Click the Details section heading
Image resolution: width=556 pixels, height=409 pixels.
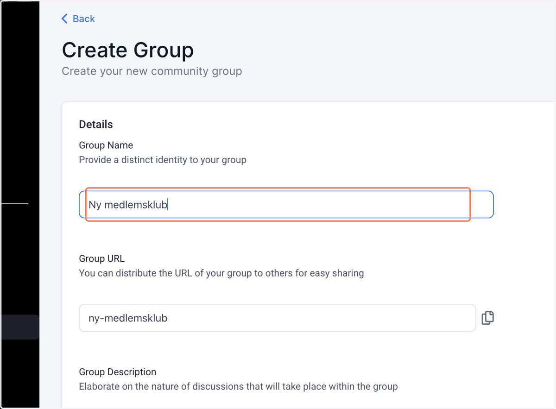[x=96, y=124]
